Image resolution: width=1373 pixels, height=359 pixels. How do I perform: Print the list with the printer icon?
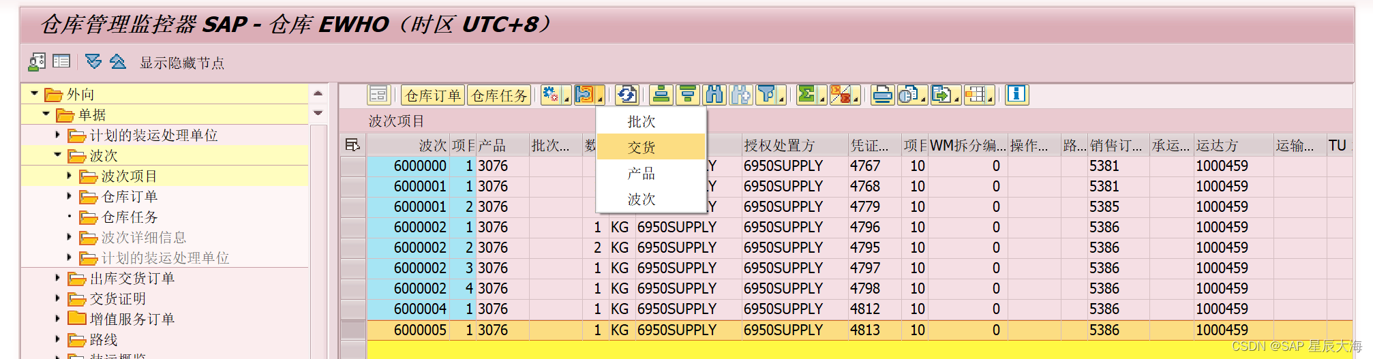coord(882,95)
